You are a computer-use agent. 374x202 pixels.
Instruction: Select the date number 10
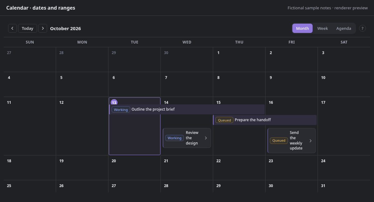pos(323,78)
